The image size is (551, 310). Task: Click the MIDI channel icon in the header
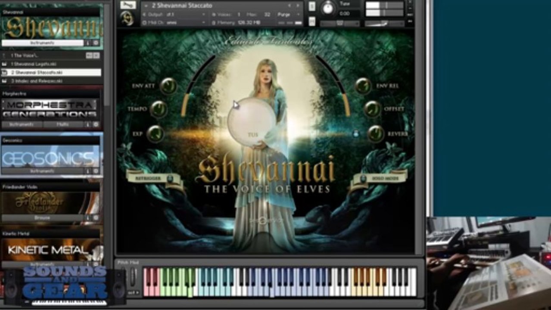point(144,22)
